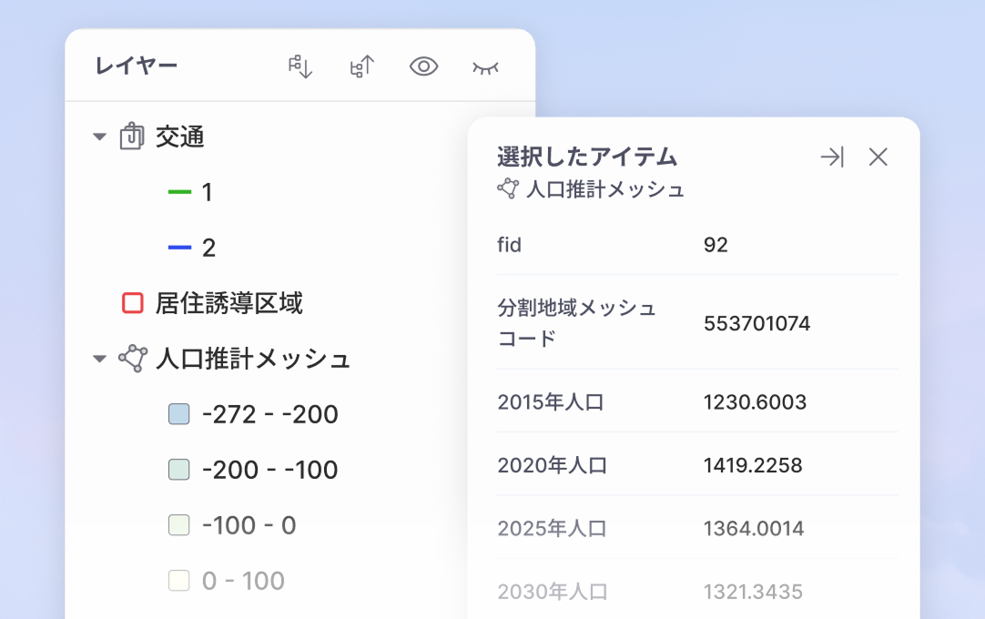Click the mesh icon beside 人口推計メッシュ layer
985x619 pixels.
tap(136, 358)
